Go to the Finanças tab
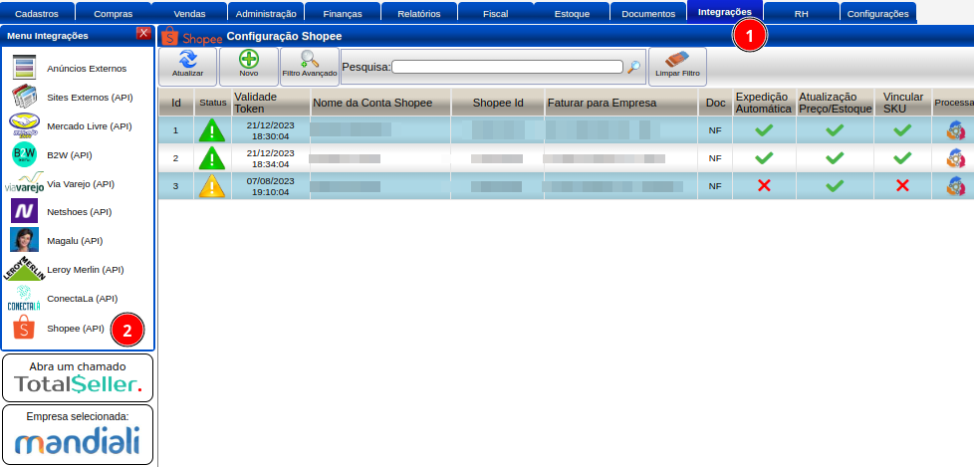The image size is (974, 467). (x=343, y=13)
